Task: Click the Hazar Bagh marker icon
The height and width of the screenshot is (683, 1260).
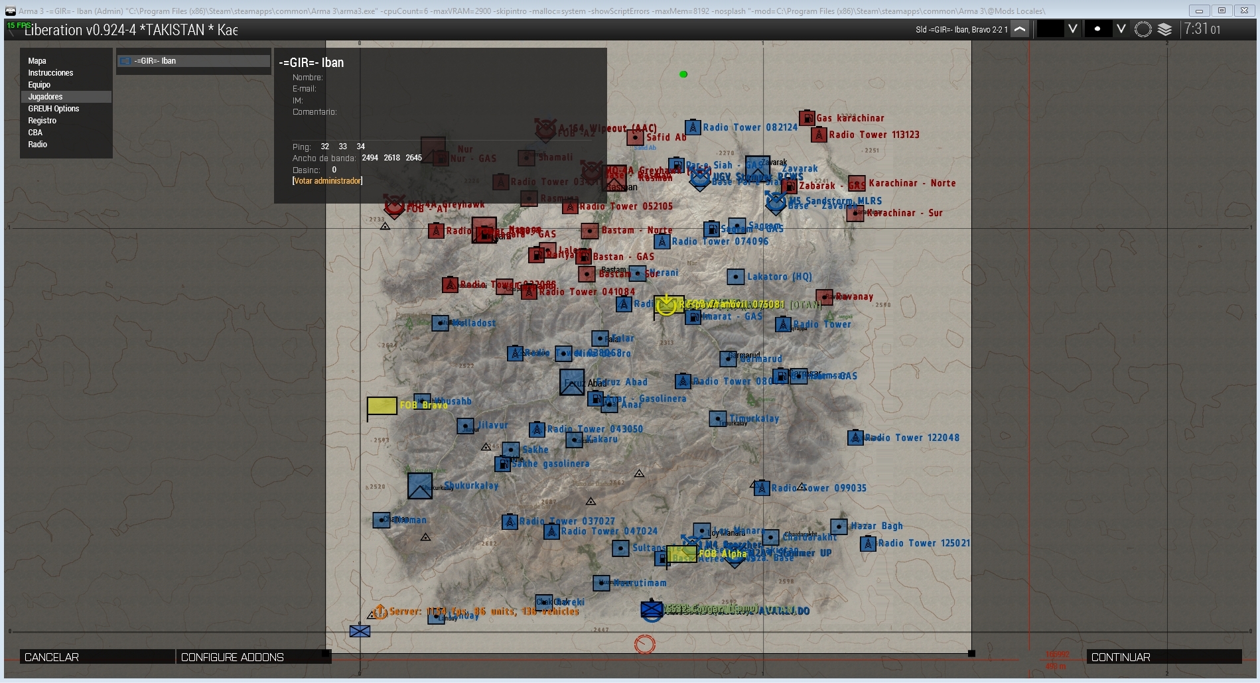Action: pos(839,527)
